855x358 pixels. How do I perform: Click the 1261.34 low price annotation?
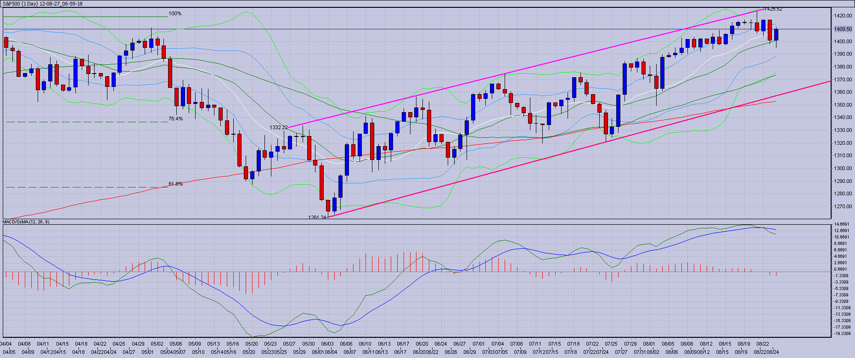[x=317, y=217]
